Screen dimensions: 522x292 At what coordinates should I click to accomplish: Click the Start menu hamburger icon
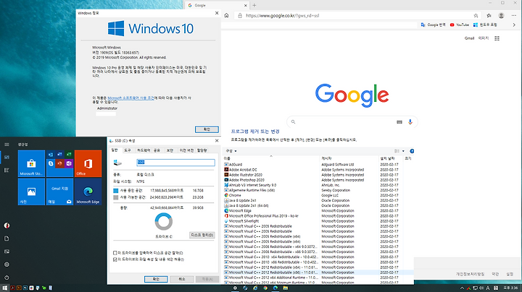[x=7, y=145]
